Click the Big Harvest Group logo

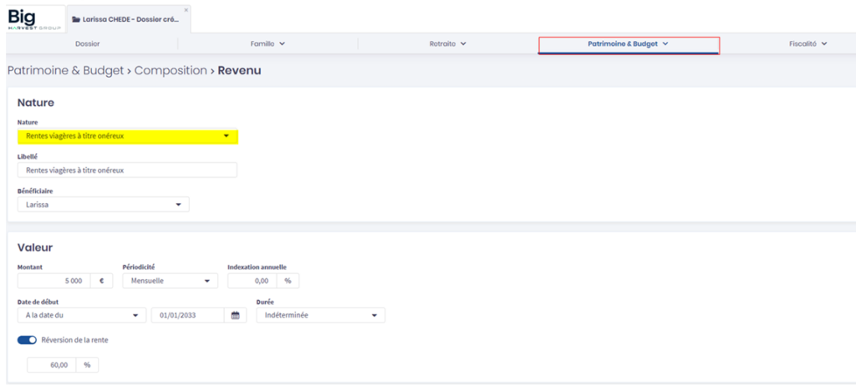coord(32,18)
